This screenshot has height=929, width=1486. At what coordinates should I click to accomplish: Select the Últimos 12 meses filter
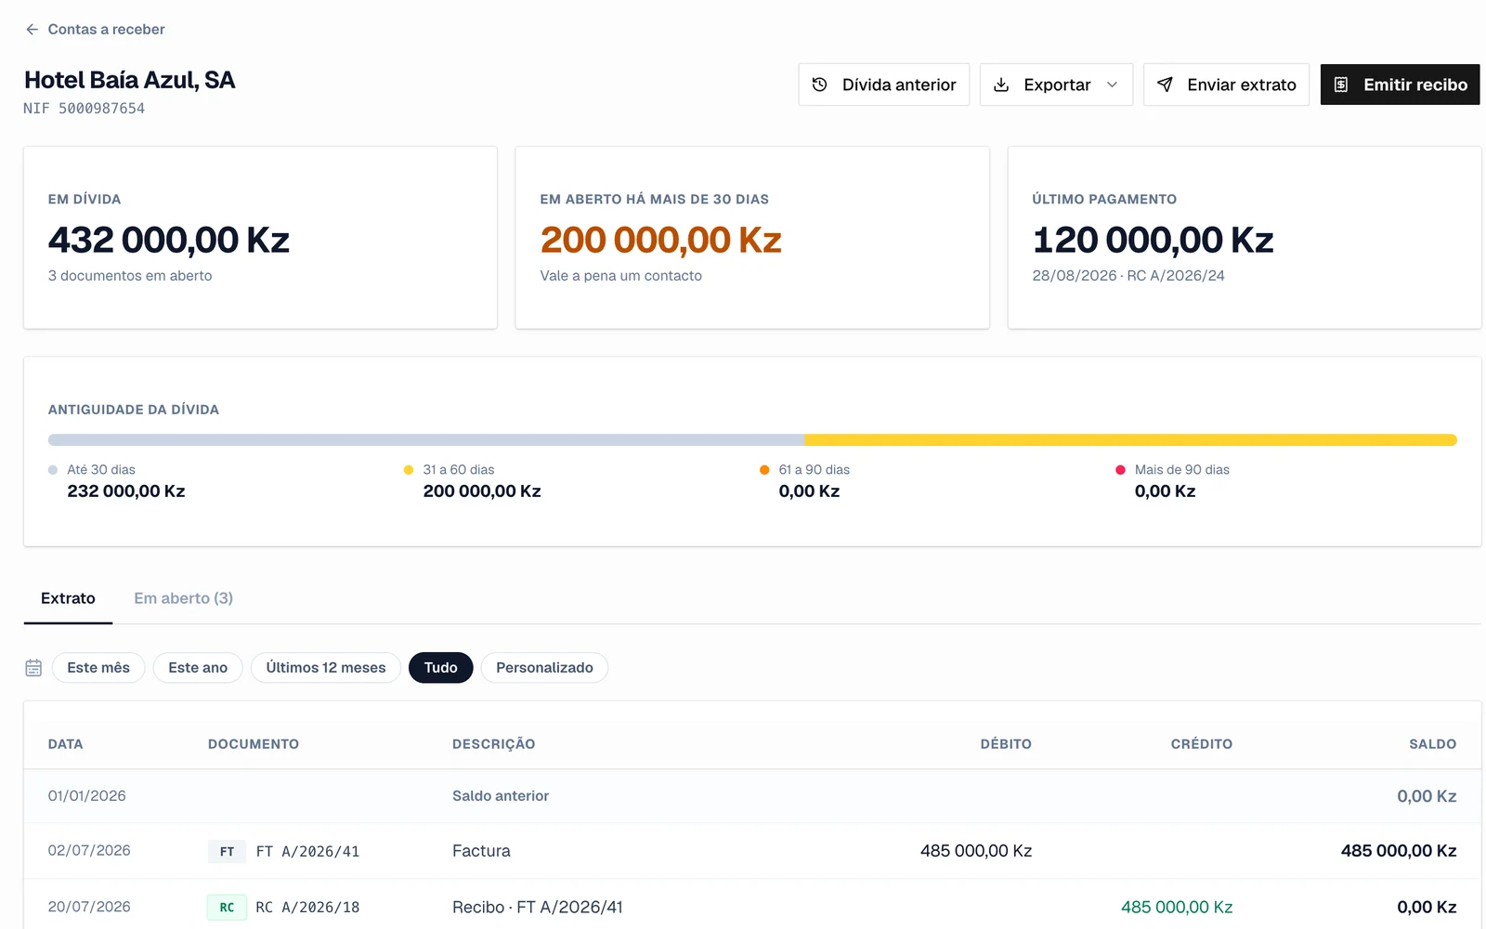click(x=326, y=668)
